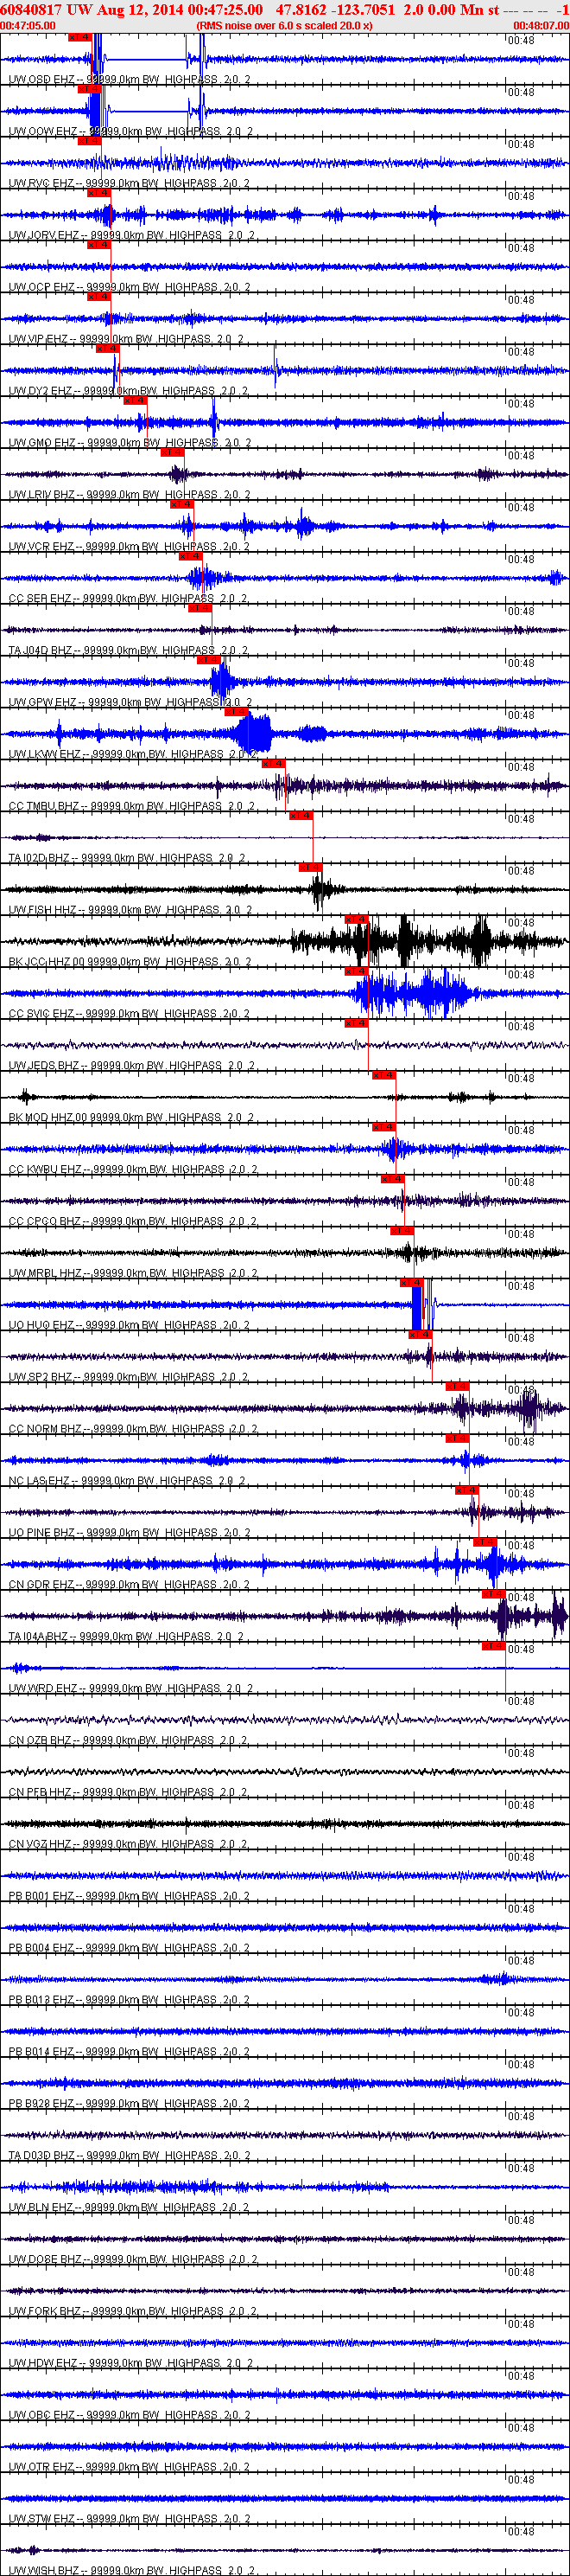Screen dimensions: 570x2576
Task: Click the TA I02D BHZ station label
Action: pos(127,858)
